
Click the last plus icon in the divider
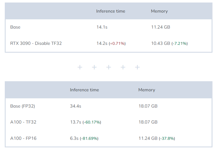pyautogui.click(x=137, y=67)
